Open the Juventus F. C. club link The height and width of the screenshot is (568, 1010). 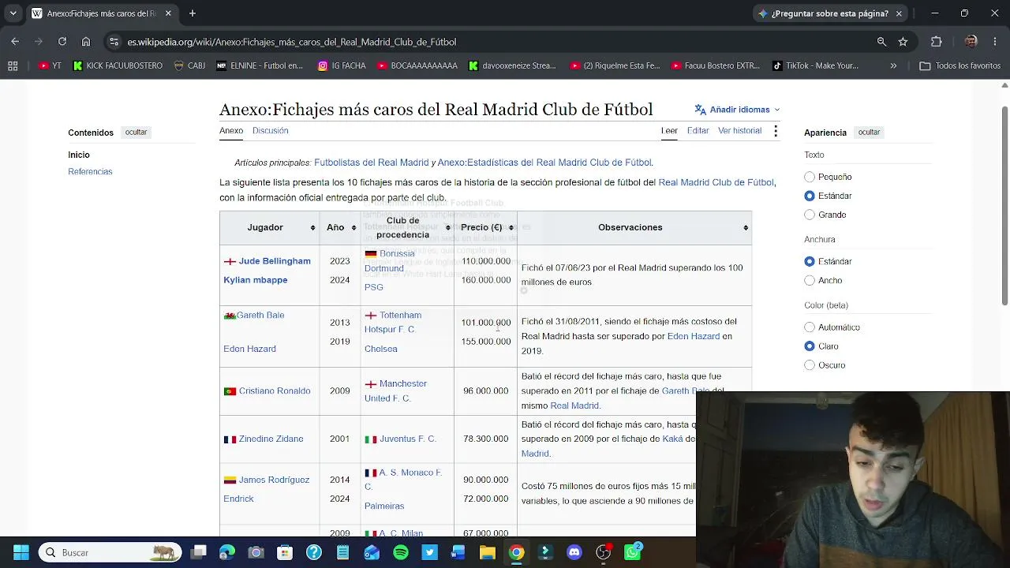point(408,439)
